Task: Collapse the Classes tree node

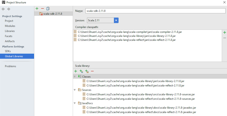Action: click(75, 76)
